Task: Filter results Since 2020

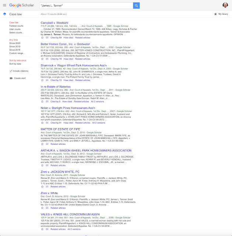Action: (15, 43)
